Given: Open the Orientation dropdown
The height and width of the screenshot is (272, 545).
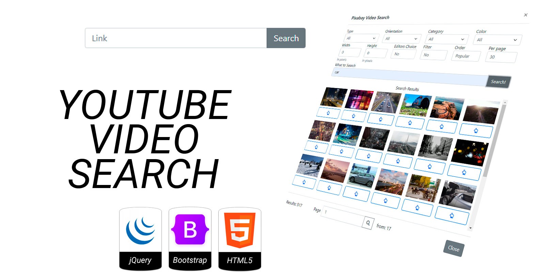Looking at the screenshot, I should tap(402, 38).
